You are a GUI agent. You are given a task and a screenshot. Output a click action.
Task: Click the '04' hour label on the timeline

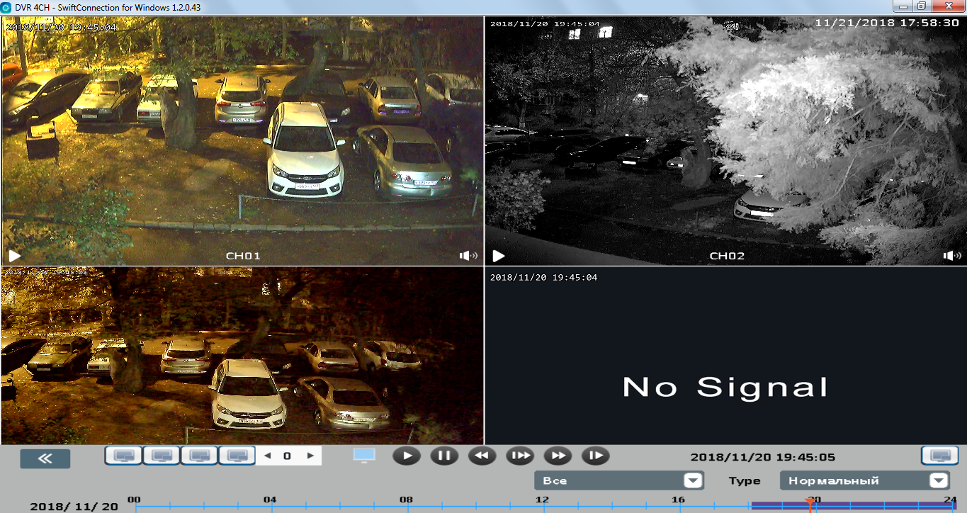point(270,500)
